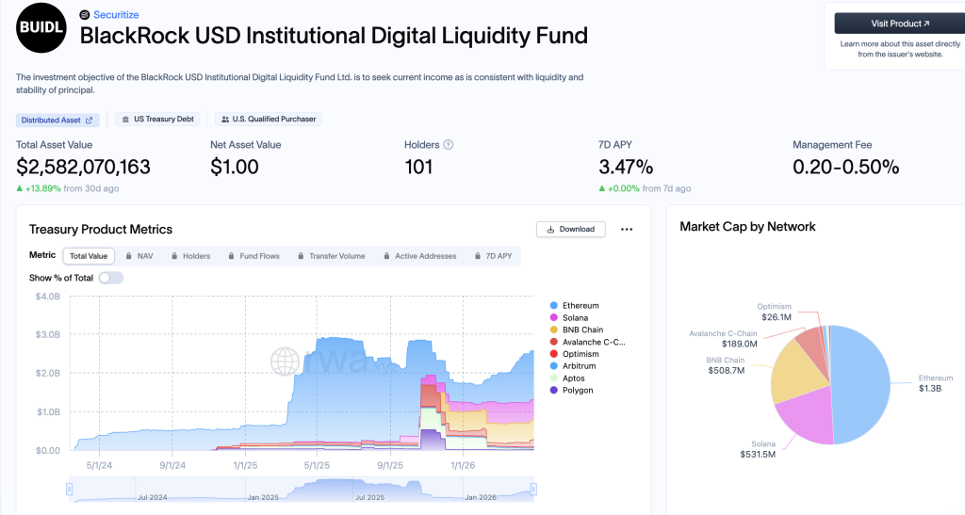This screenshot has height=515, width=965.
Task: Click the Total Asset Value figure $2,582,070,163
Action: point(83,168)
